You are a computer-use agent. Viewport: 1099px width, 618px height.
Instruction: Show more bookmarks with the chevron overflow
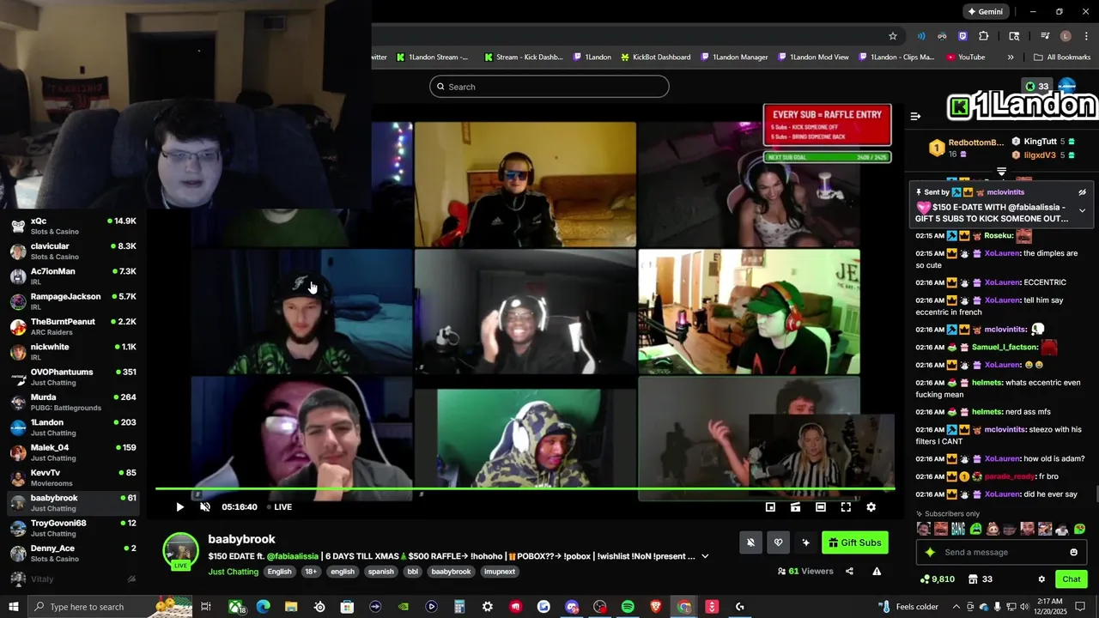pyautogui.click(x=1011, y=58)
